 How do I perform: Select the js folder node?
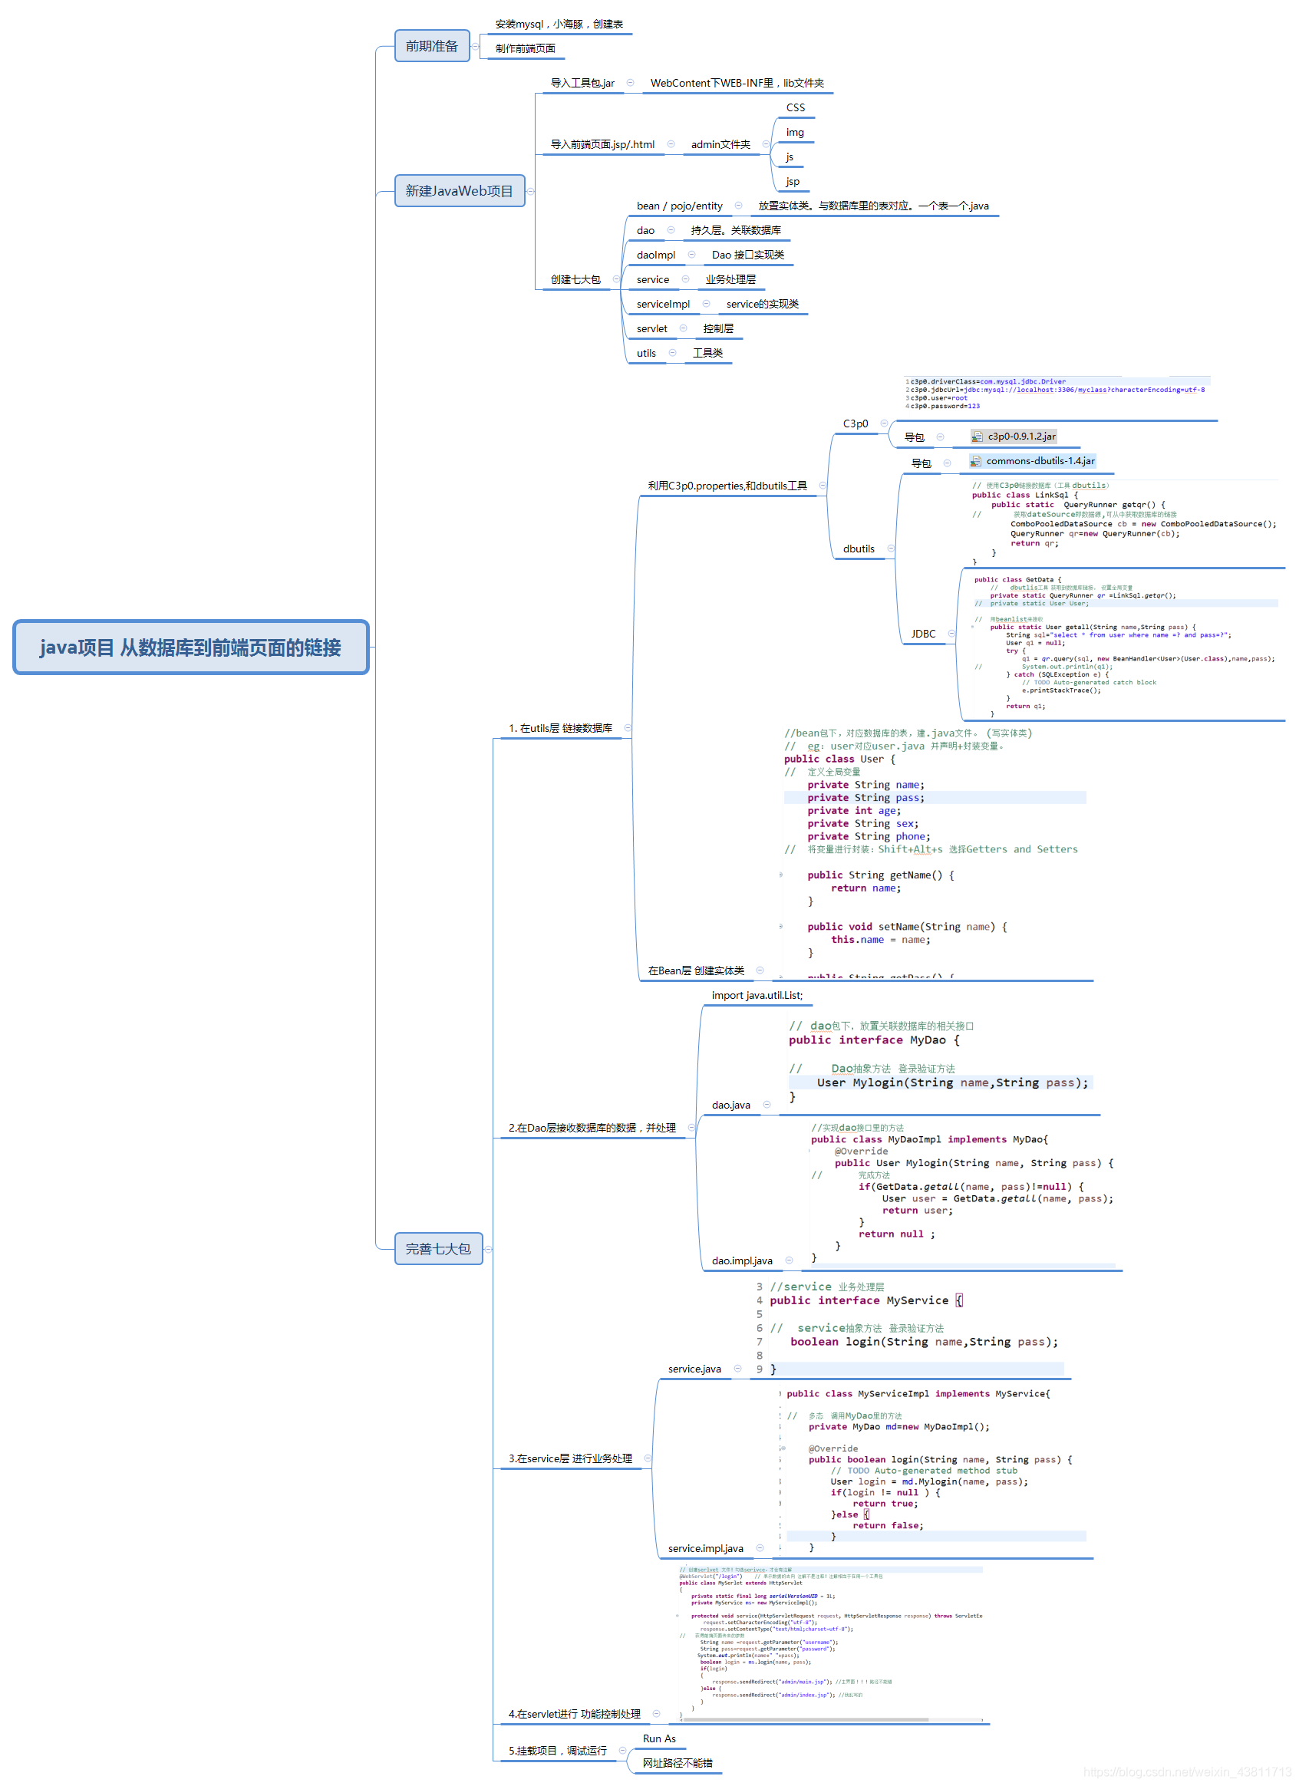click(x=790, y=157)
